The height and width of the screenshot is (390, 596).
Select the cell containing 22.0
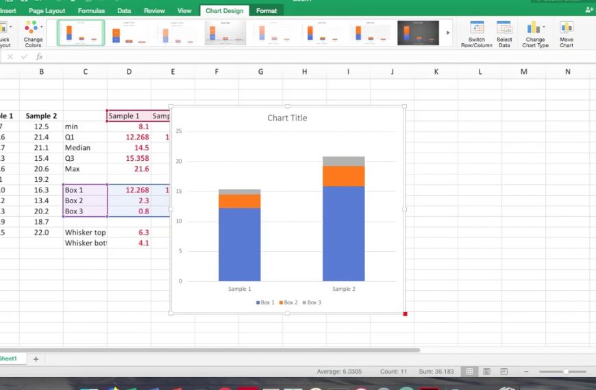tap(41, 233)
